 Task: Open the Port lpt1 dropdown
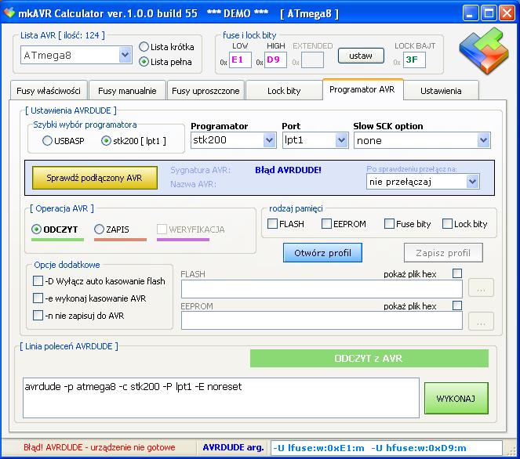coord(341,140)
